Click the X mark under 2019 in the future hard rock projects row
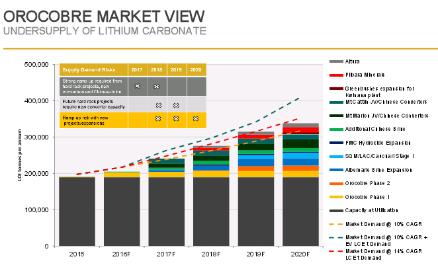The image size is (438, 265). [176, 105]
